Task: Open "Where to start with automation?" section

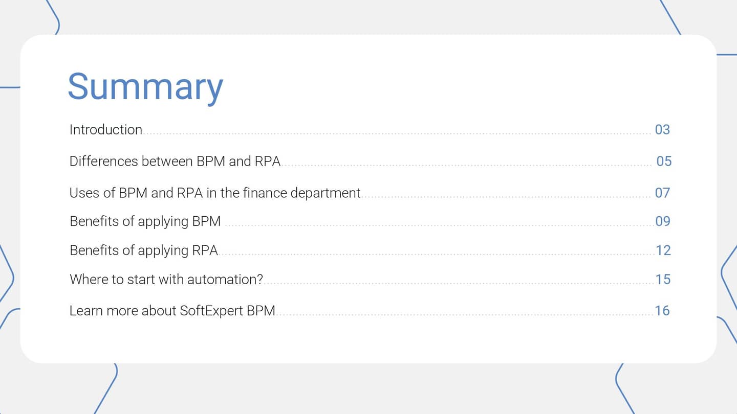Action: click(166, 279)
